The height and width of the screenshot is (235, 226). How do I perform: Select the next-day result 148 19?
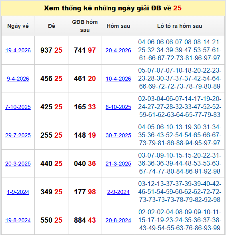click(x=85, y=135)
